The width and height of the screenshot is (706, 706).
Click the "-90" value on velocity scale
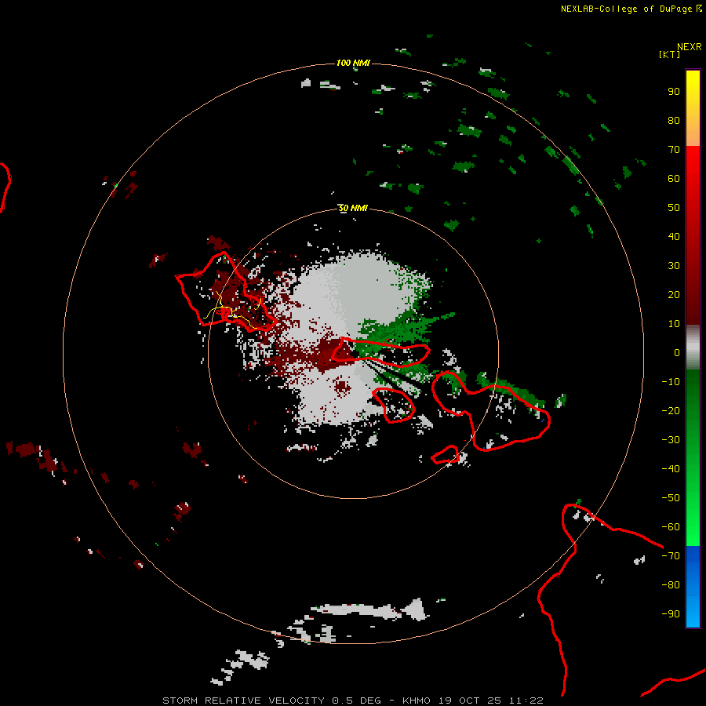pos(671,613)
